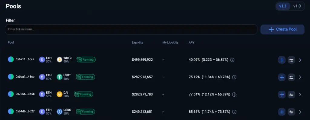
Task: Click liquidity value $287,913,657
Action: pos(142,77)
